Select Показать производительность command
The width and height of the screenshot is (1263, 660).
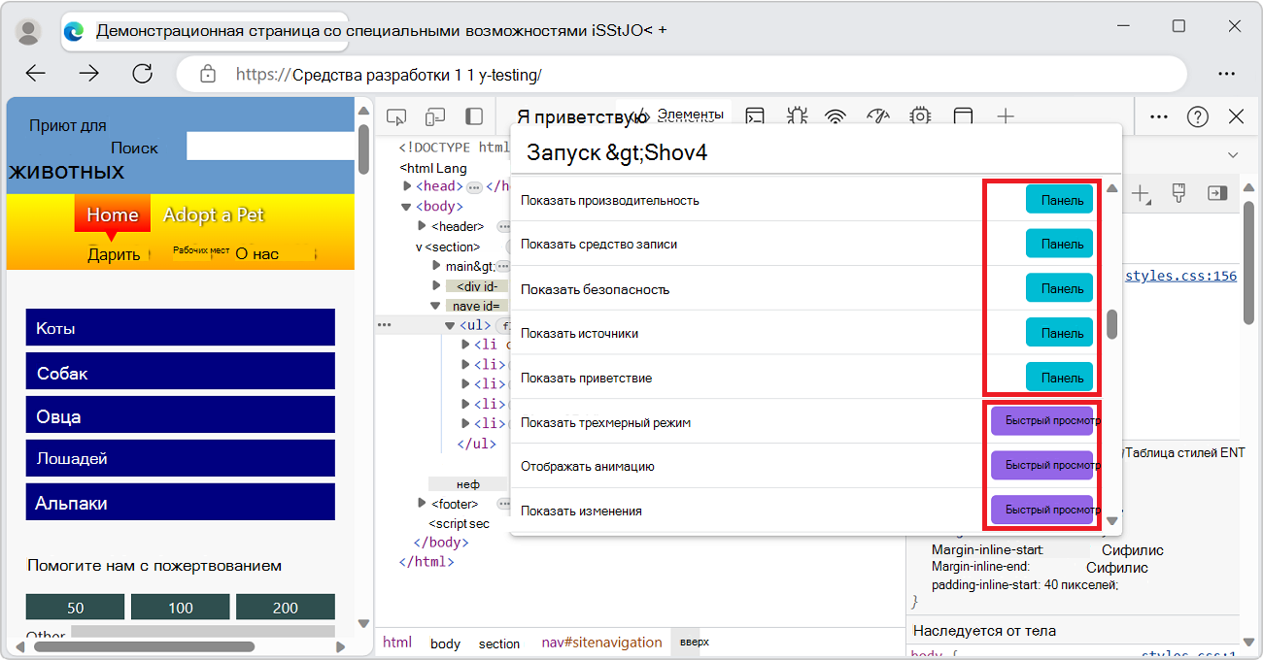point(746,200)
